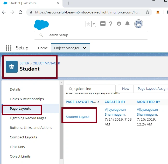Viewport: 168px width, 164px height.
Task: Expand the Object Manager tab chevron
Action: coord(85,48)
